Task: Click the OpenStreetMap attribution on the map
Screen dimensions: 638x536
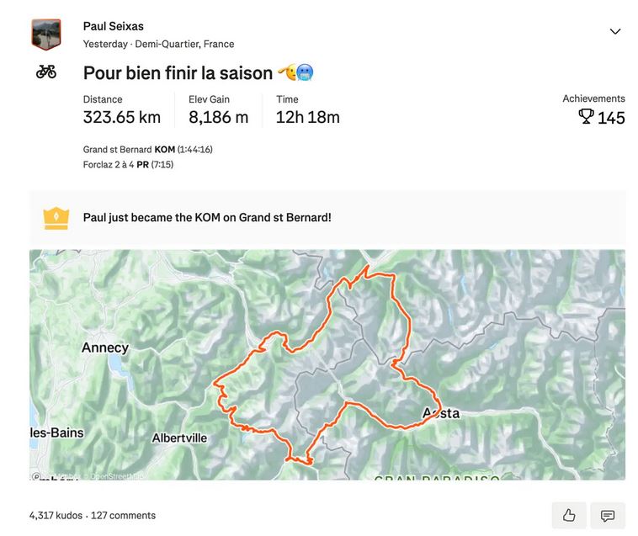Action: click(x=115, y=476)
